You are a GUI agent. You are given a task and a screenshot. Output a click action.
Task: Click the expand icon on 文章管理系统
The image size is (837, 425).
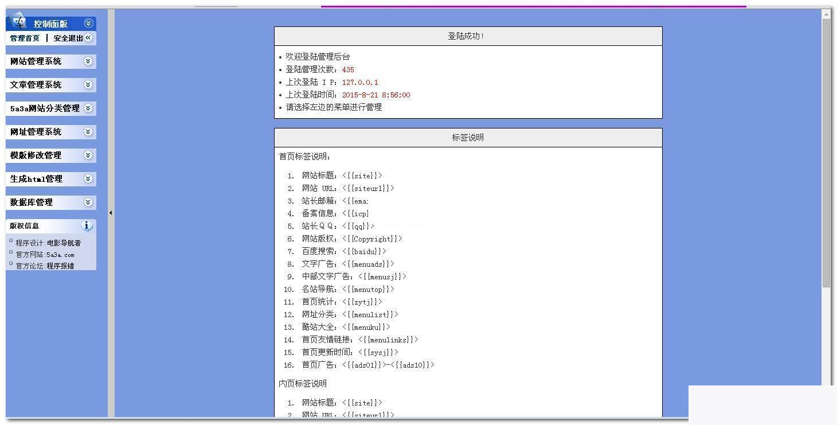(x=88, y=84)
